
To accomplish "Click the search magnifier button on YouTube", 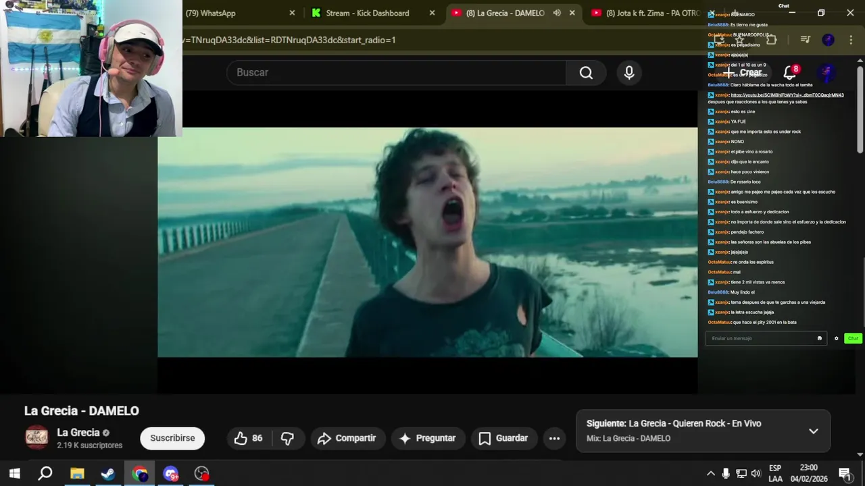I will (586, 72).
